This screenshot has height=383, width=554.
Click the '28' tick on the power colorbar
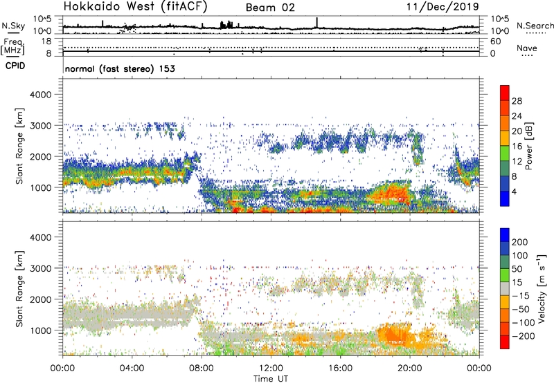click(x=517, y=101)
